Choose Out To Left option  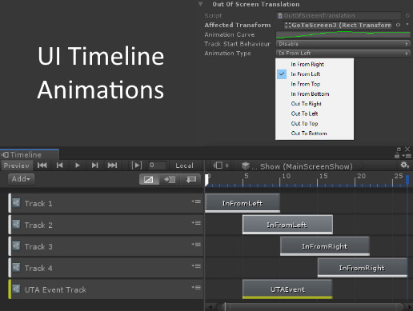304,114
